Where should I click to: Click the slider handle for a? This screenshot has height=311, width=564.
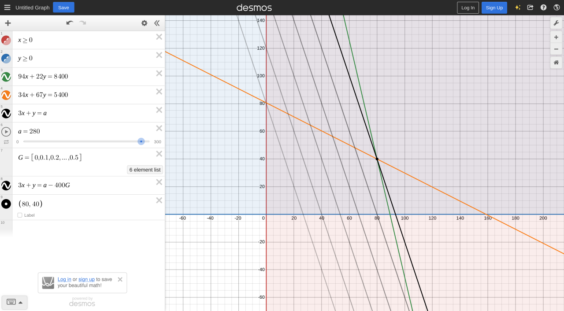pyautogui.click(x=141, y=141)
